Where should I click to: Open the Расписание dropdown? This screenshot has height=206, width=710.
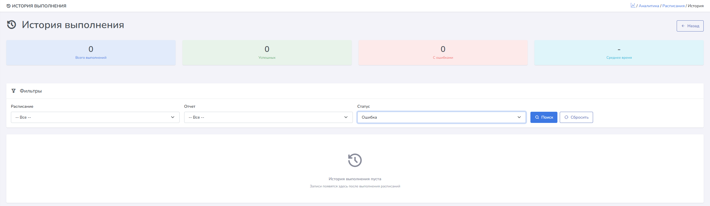pos(95,117)
